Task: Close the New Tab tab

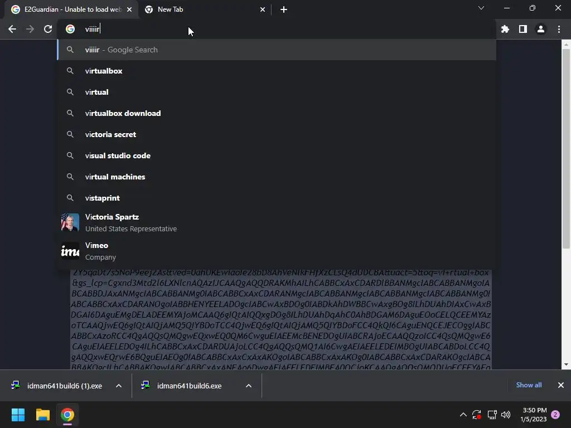Action: click(x=263, y=9)
